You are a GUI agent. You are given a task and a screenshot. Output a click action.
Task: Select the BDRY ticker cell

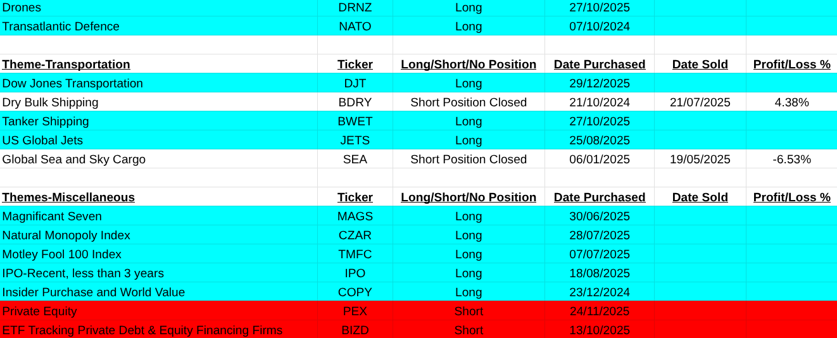355,103
